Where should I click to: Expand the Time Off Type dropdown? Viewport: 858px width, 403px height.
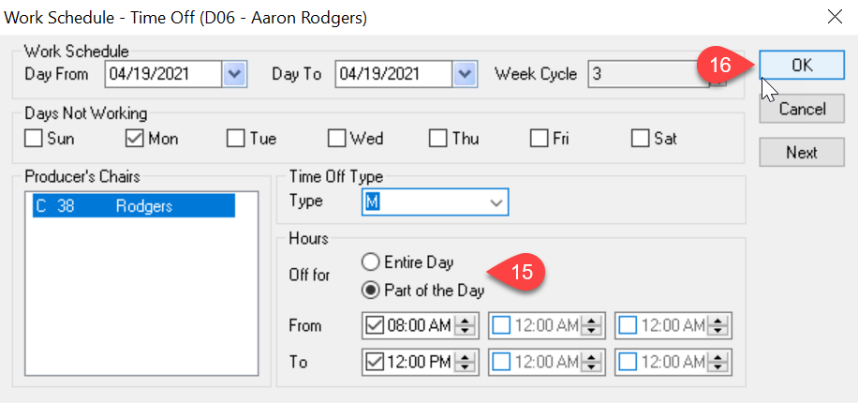[x=496, y=202]
